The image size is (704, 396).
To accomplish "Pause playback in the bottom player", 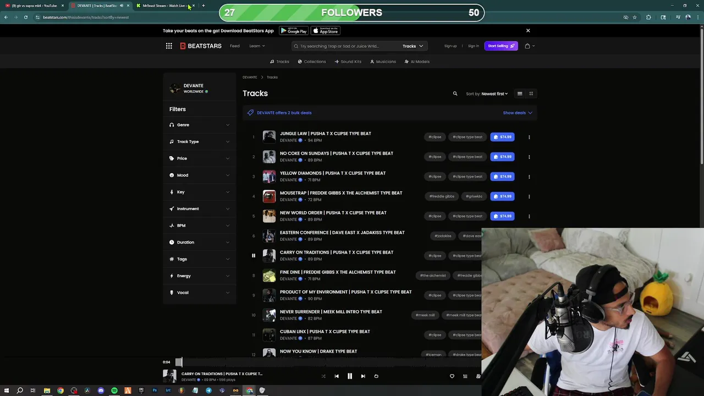I will (x=350, y=376).
